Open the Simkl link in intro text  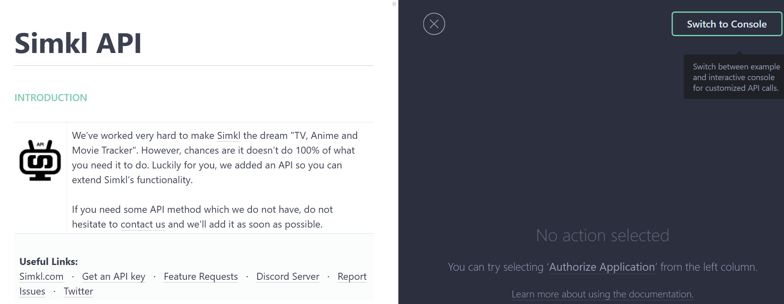[x=228, y=136]
